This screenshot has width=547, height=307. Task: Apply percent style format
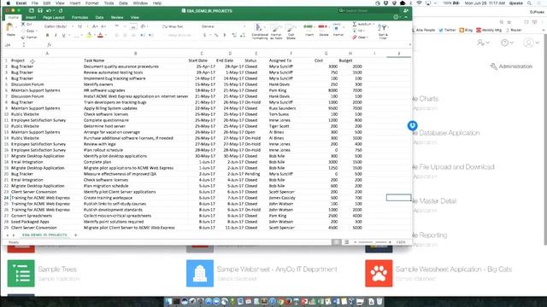[x=216, y=35]
